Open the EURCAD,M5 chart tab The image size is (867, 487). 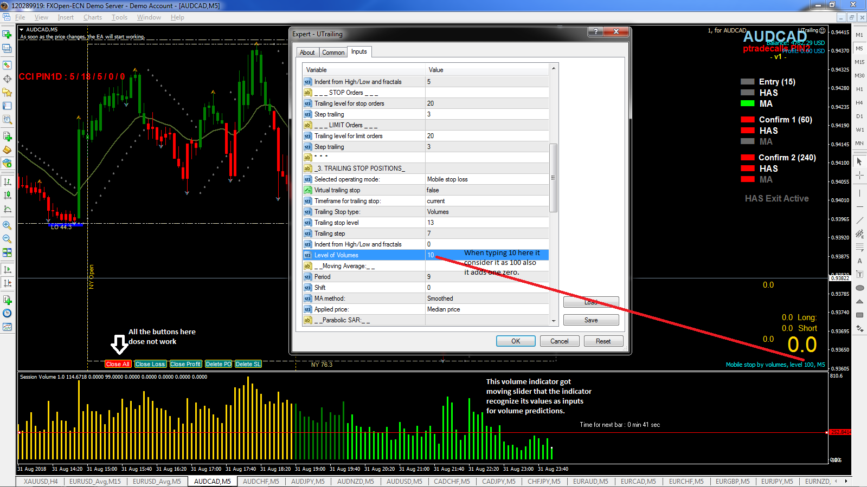(638, 481)
